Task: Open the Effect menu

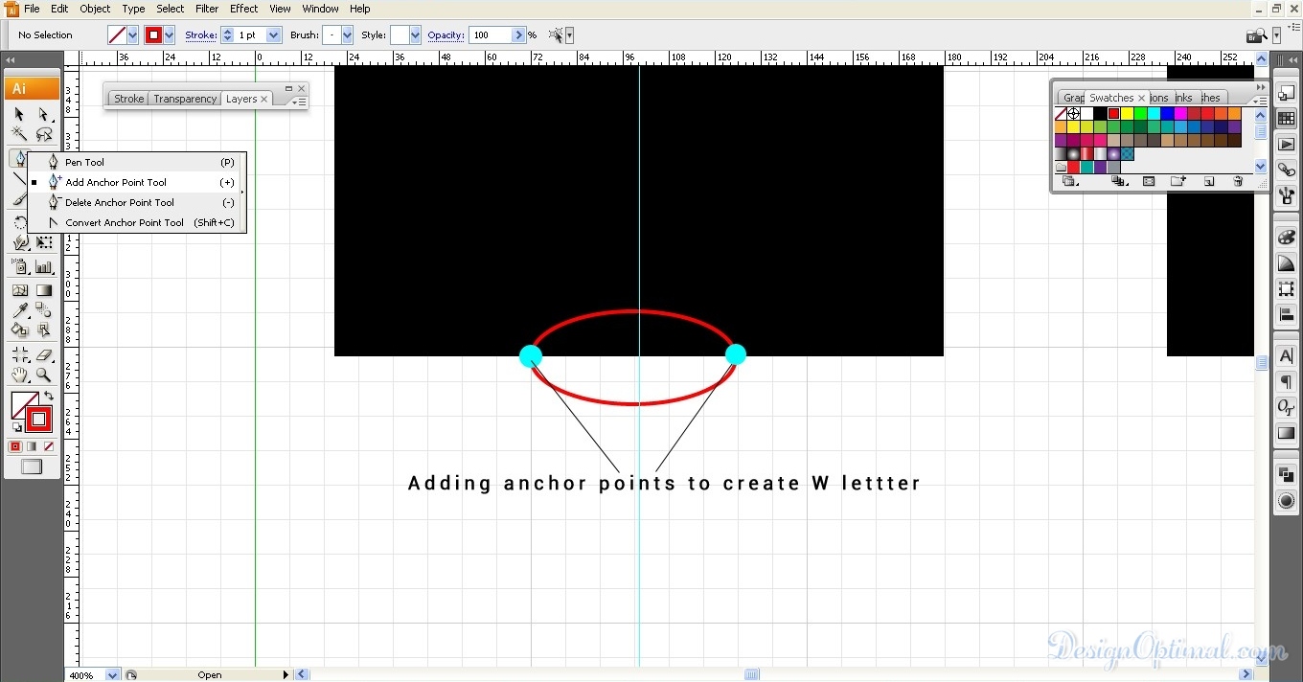Action: tap(244, 9)
